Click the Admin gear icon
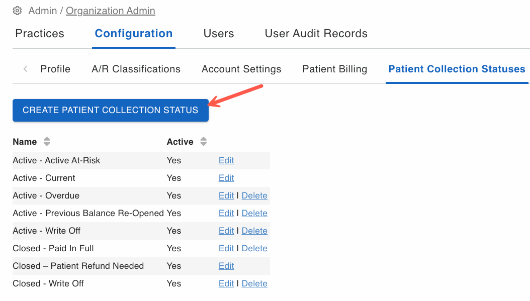Image resolution: width=530 pixels, height=301 pixels. [x=17, y=11]
